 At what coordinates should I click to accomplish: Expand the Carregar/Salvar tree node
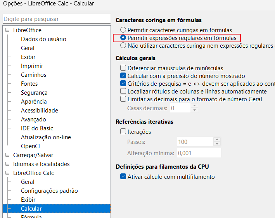(7, 155)
